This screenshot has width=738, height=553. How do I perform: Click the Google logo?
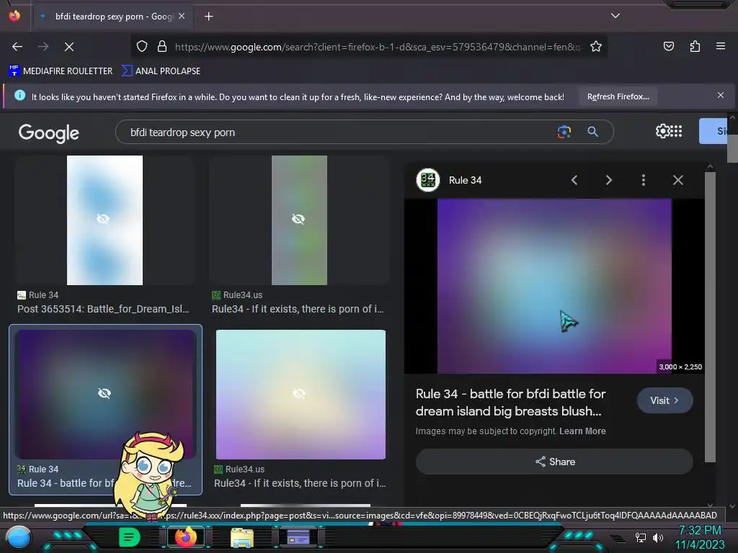tap(48, 133)
